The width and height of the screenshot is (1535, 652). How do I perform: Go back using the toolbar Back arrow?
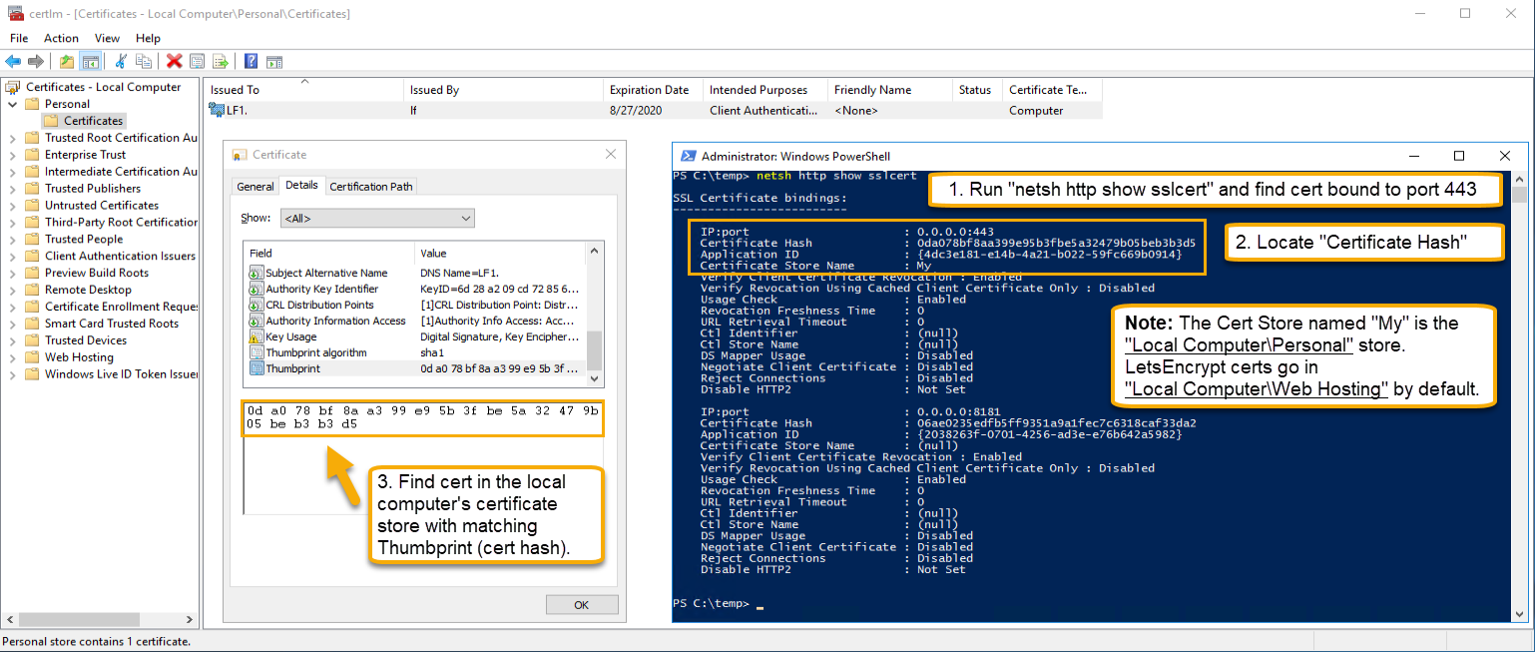(13, 61)
